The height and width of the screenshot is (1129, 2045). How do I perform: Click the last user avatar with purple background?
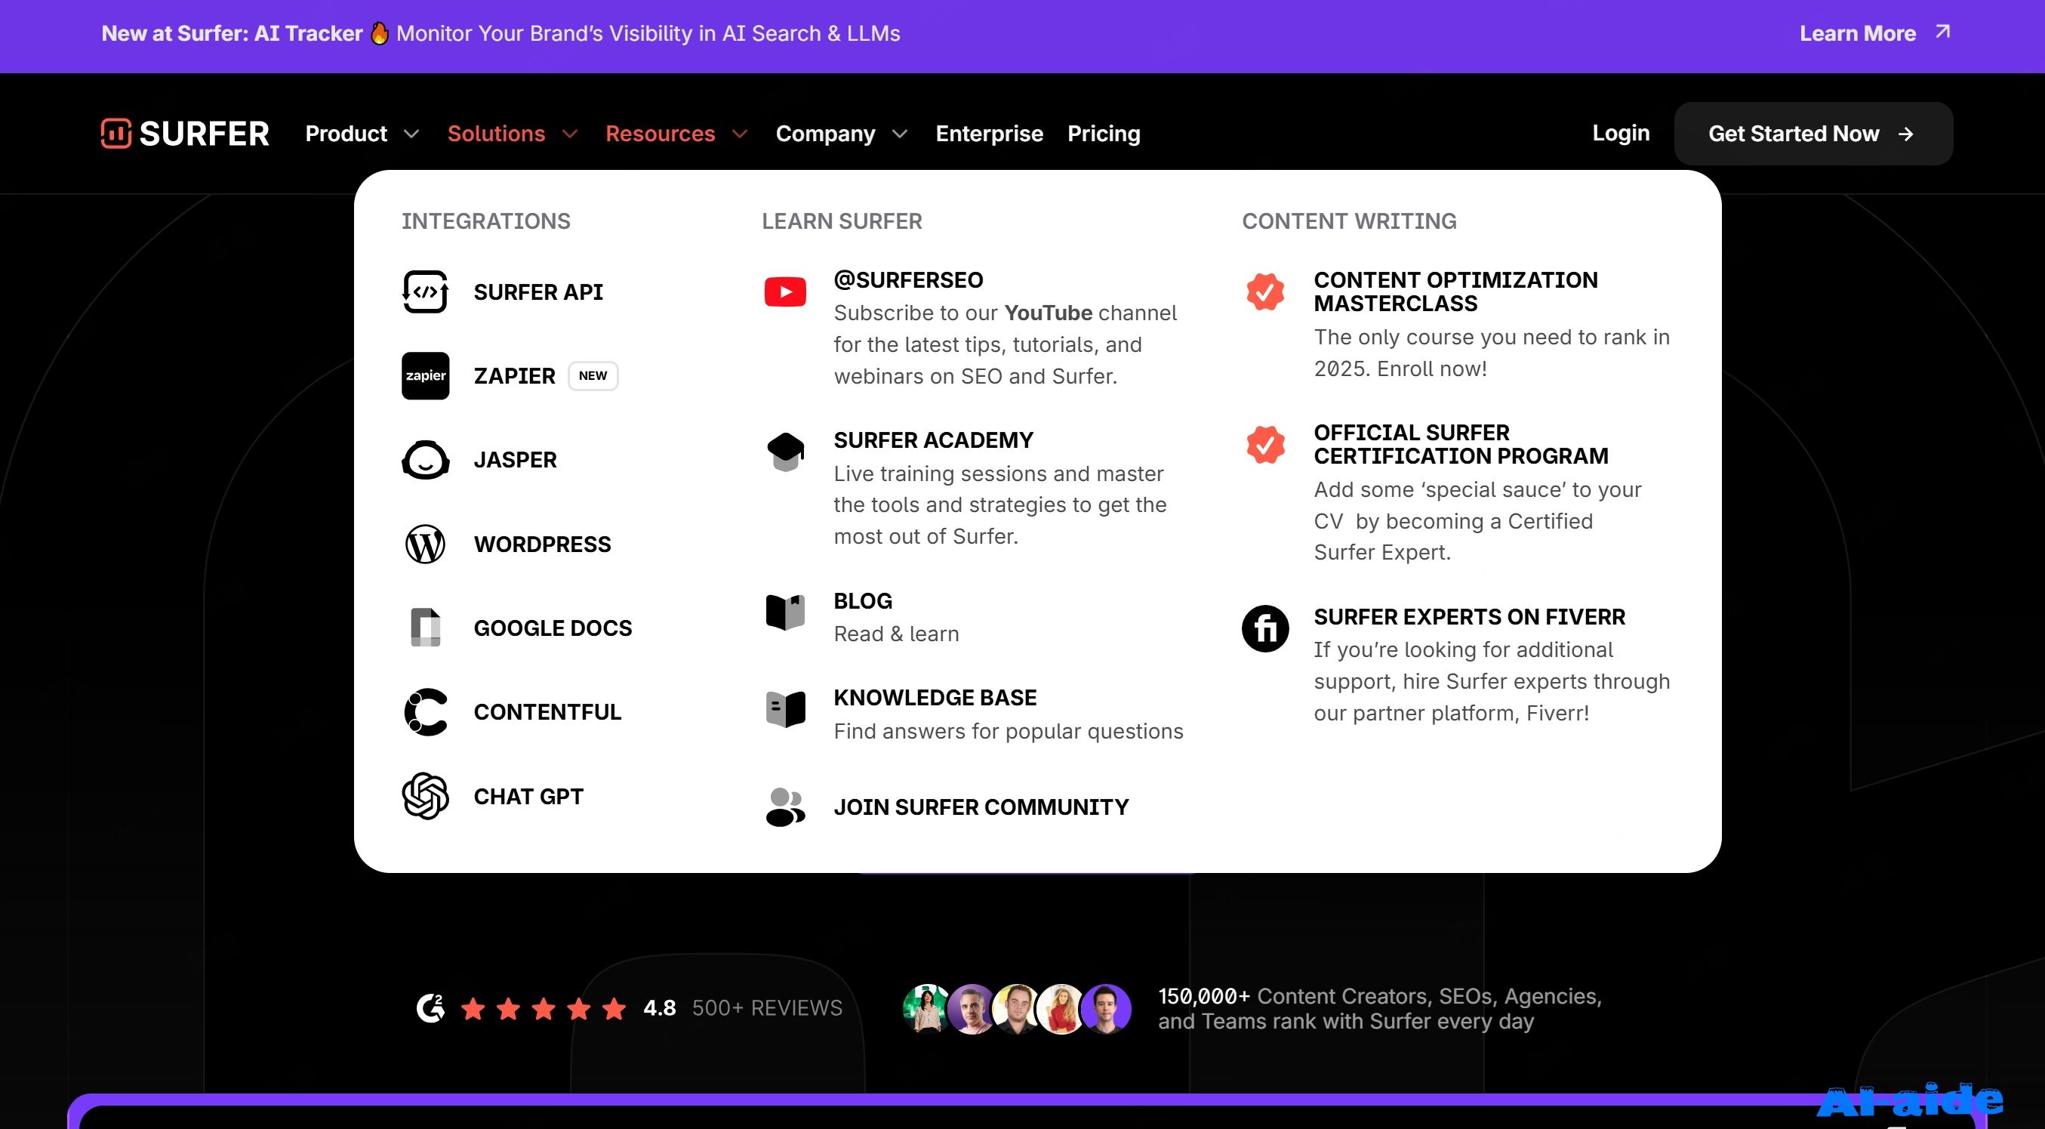pos(1106,1008)
